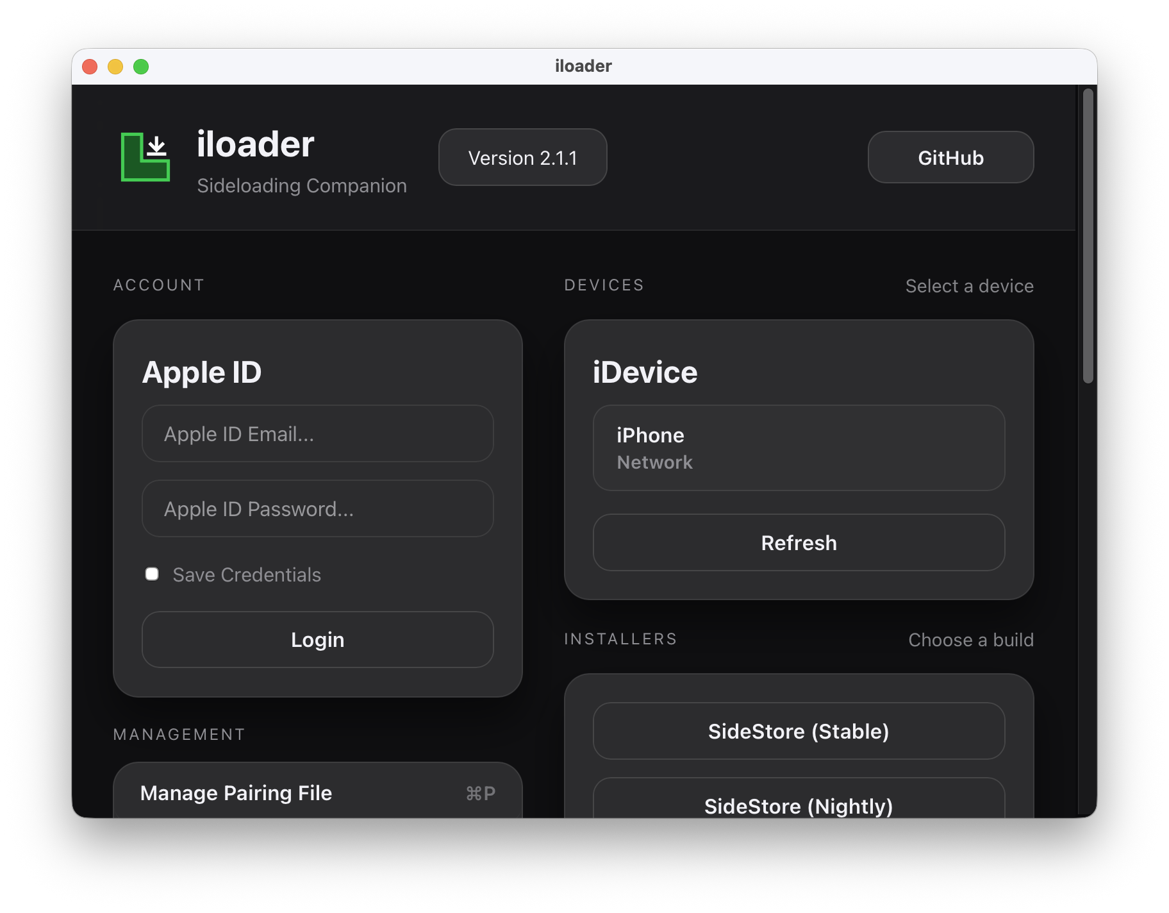Screen dimensions: 1169x913
Task: Click the Save Credentials label text
Action: click(247, 575)
